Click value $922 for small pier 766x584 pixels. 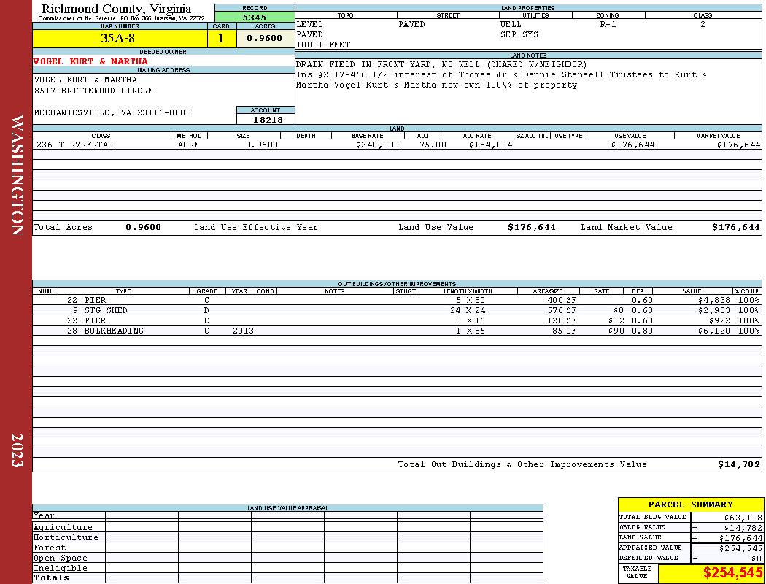[719, 320]
